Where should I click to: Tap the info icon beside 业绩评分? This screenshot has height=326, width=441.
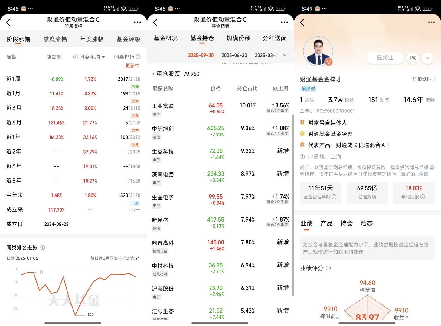click(328, 268)
